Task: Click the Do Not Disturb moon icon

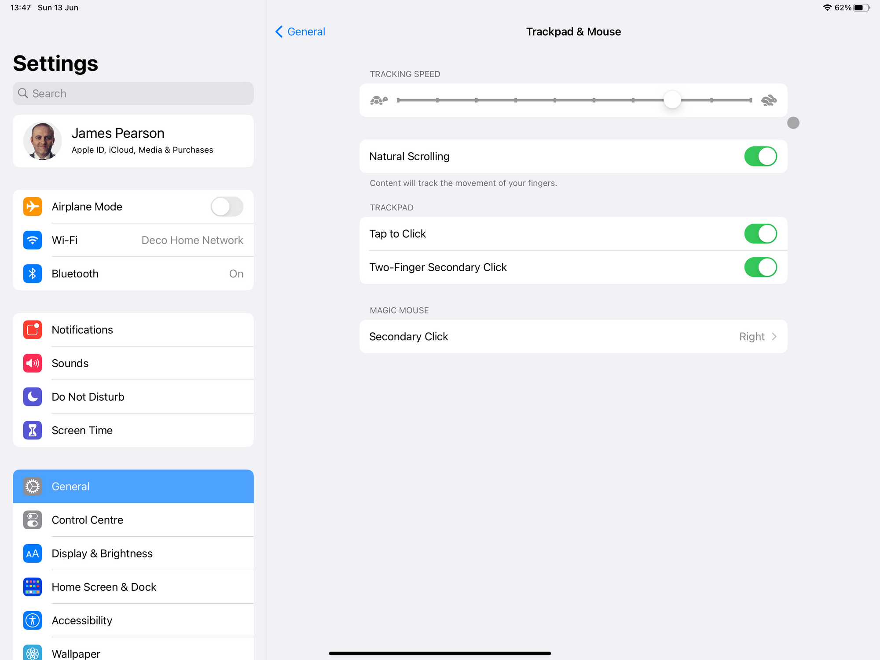Action: tap(32, 396)
